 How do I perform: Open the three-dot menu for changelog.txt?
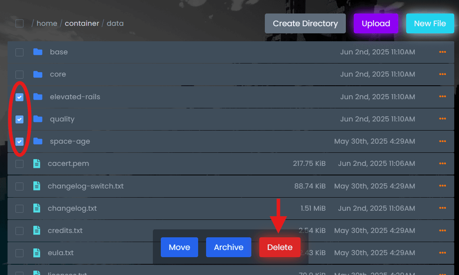(x=442, y=208)
